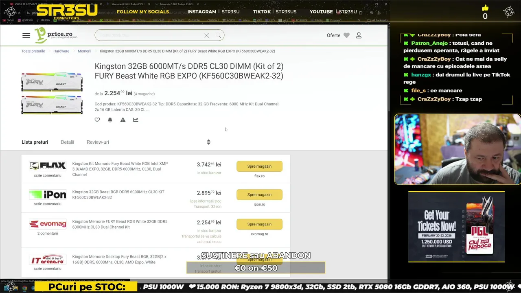Click file_s username in chat
Screen dimensions: 521x293
click(x=419, y=90)
